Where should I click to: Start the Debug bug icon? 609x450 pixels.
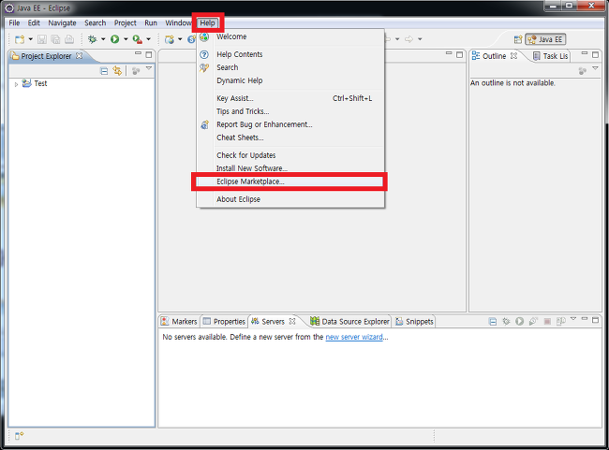[x=93, y=39]
